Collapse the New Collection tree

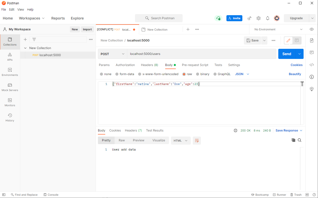click(x=25, y=48)
